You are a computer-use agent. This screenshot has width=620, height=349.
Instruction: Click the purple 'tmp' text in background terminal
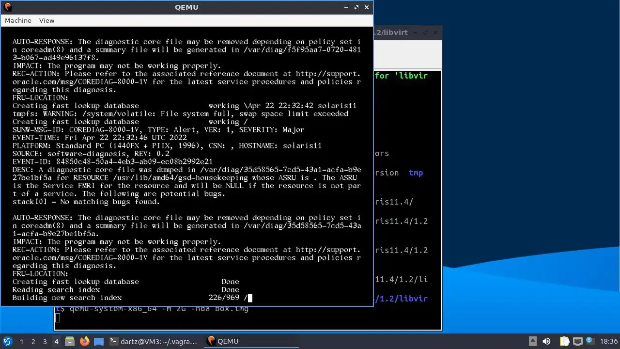point(416,173)
